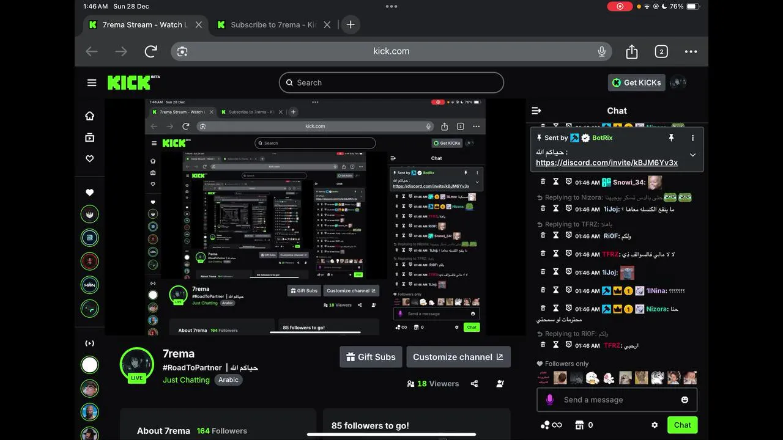Image resolution: width=783 pixels, height=440 pixels.
Task: Click the Get KICKs button
Action: [636, 82]
